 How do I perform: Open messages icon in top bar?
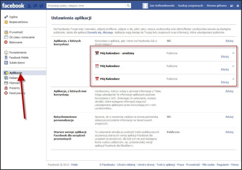[x=35, y=6]
